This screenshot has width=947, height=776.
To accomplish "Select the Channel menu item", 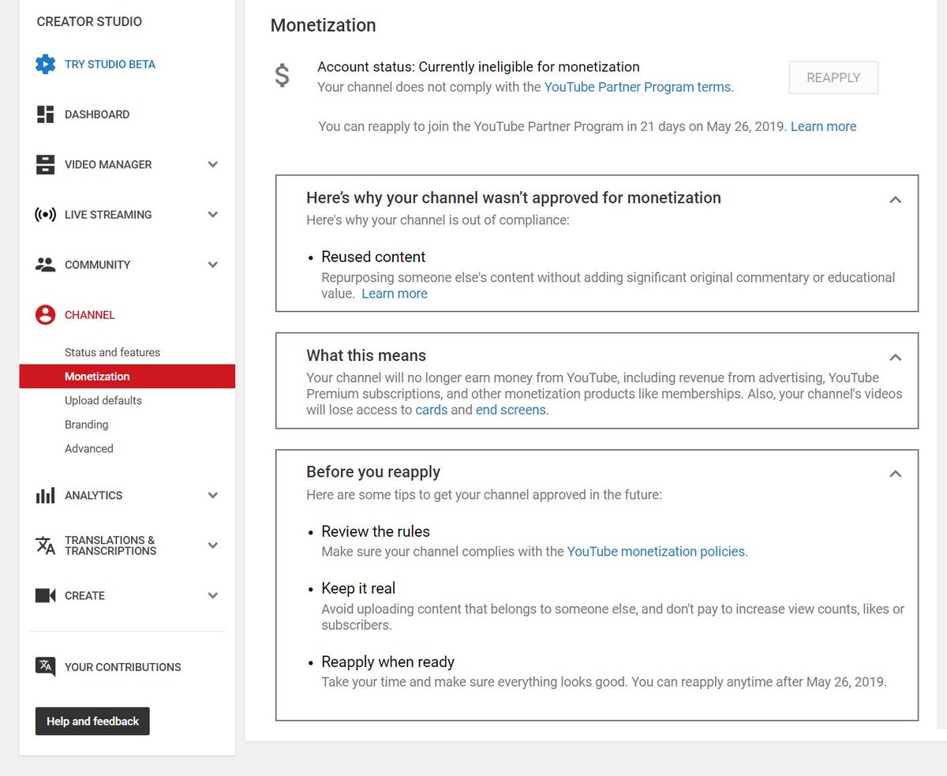I will pyautogui.click(x=90, y=315).
